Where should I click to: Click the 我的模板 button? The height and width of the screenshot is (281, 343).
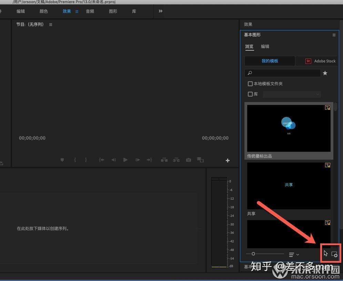270,61
